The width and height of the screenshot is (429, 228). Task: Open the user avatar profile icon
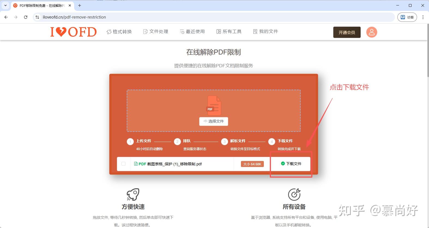pos(371,32)
